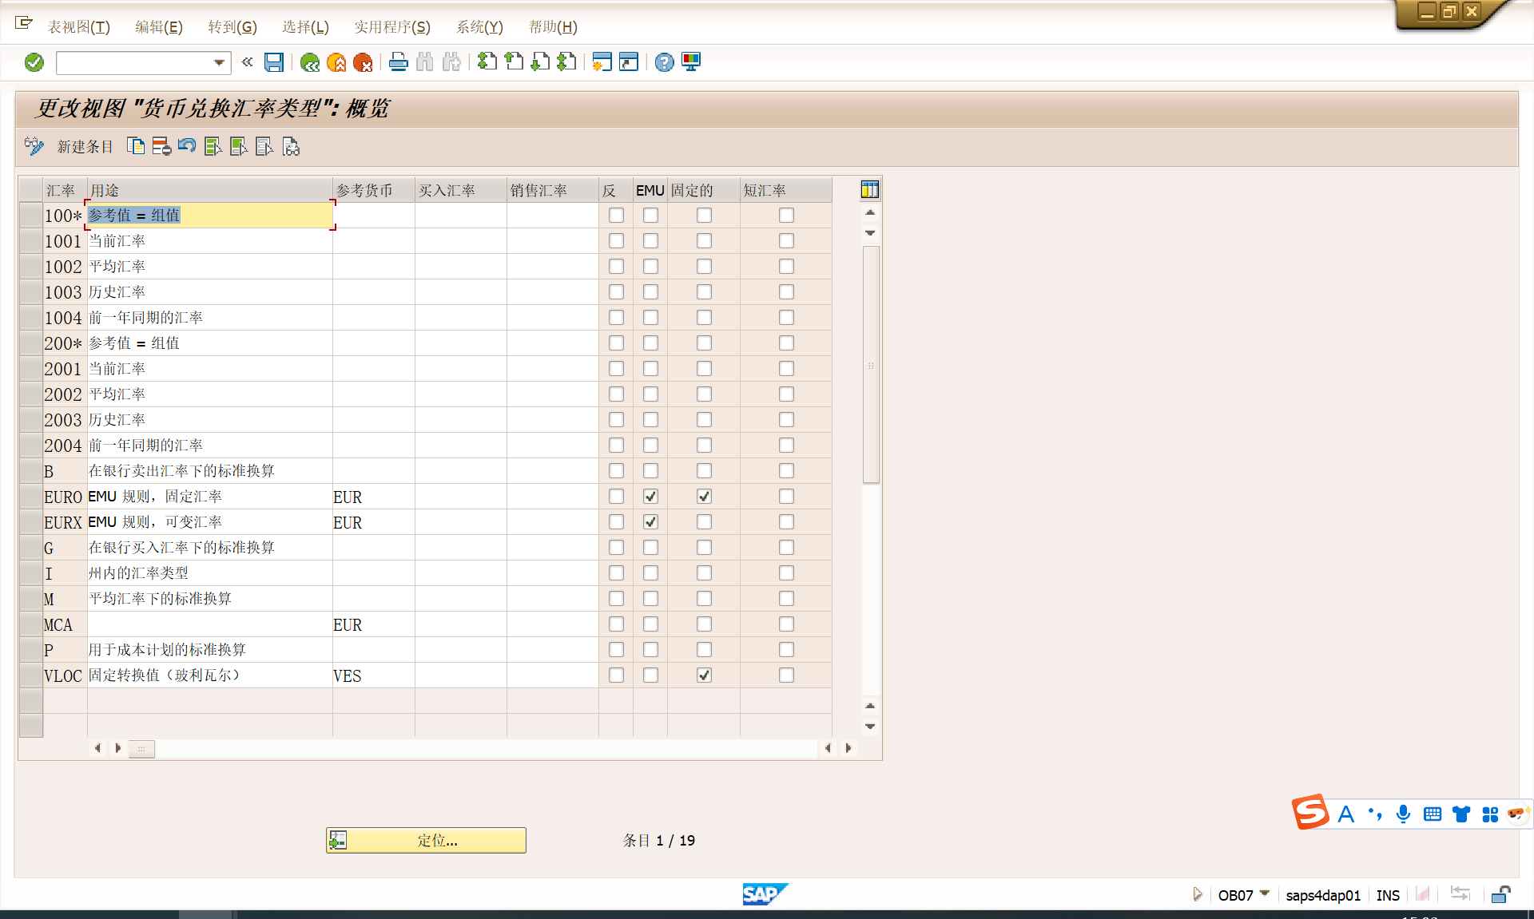Open the 编辑(E) menu
The height and width of the screenshot is (919, 1534).
pyautogui.click(x=158, y=27)
